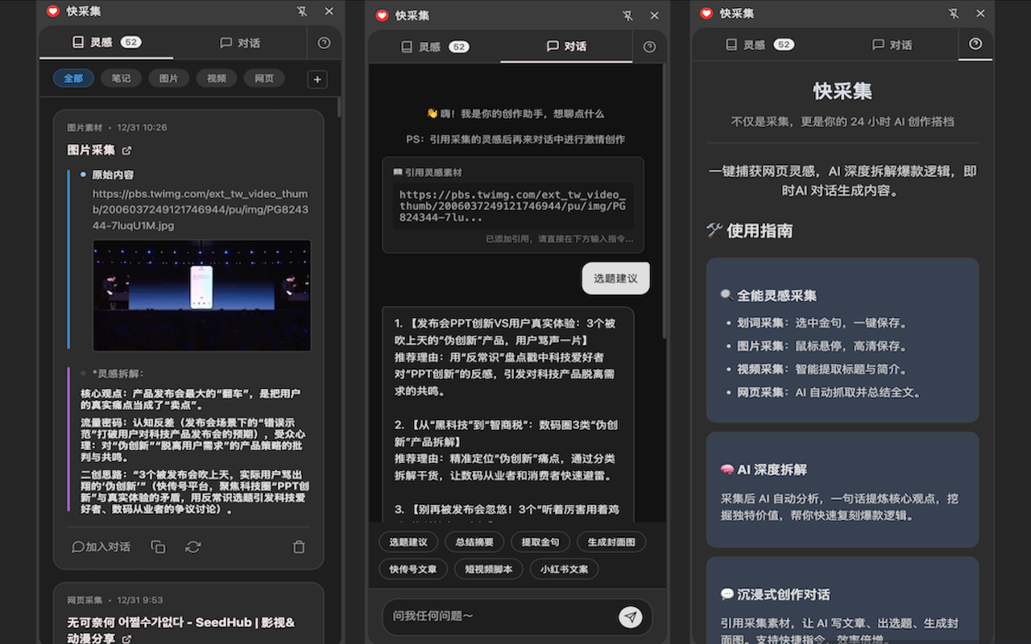The height and width of the screenshot is (644, 1031).
Task: Select the 网页 filter chip
Action: coord(264,78)
